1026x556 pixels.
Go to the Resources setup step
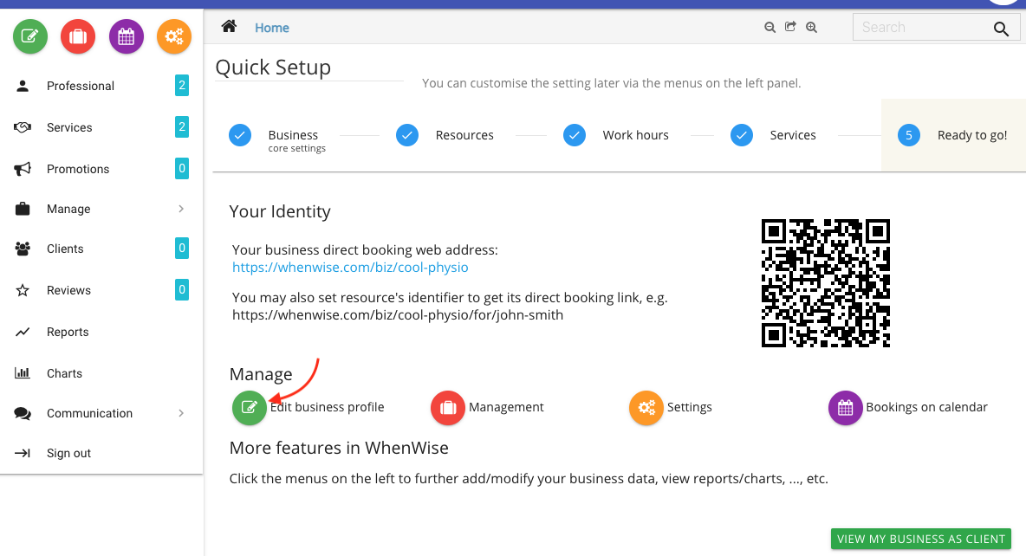pos(464,135)
